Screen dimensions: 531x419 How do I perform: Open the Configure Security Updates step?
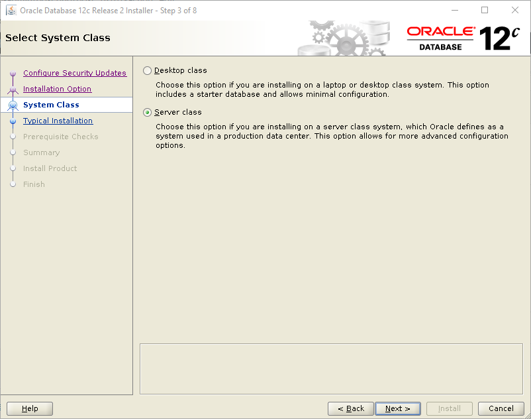pyautogui.click(x=75, y=73)
